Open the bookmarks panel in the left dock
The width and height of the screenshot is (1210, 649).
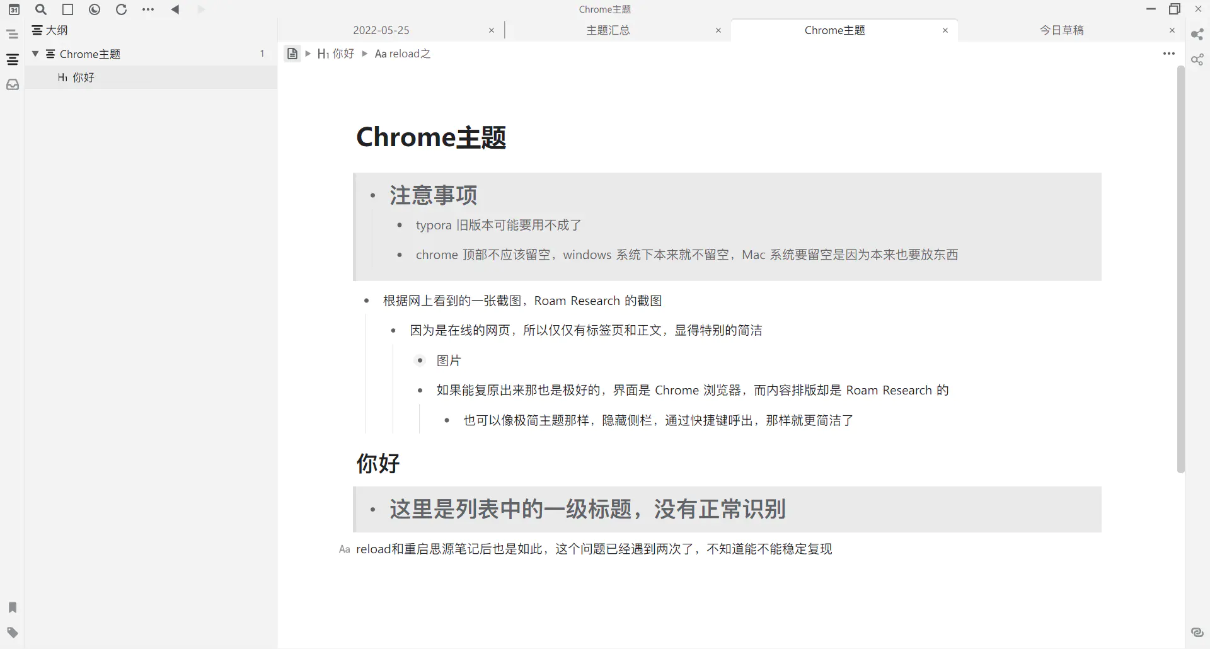(x=12, y=607)
